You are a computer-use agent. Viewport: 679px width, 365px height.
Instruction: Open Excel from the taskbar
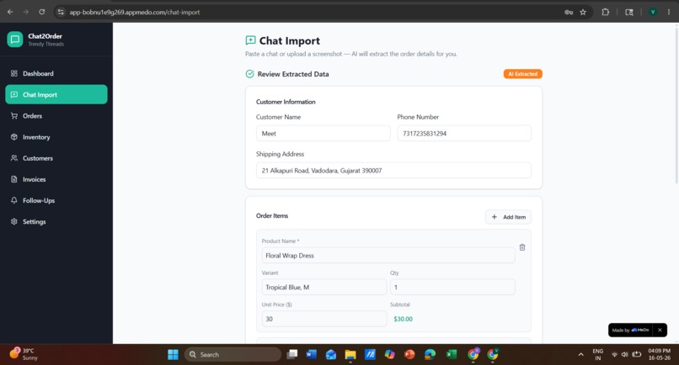pyautogui.click(x=452, y=355)
